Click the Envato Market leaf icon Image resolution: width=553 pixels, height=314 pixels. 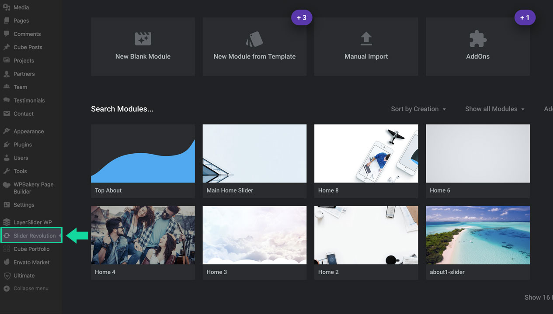(7, 262)
